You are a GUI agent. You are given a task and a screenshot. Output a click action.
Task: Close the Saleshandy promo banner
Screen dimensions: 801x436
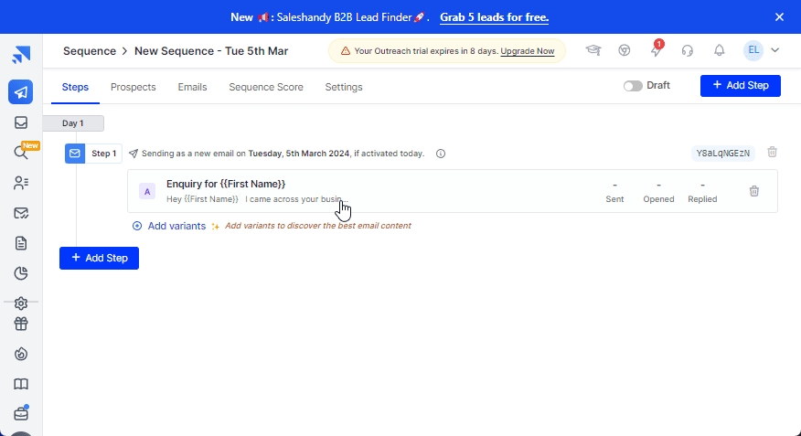(x=779, y=16)
